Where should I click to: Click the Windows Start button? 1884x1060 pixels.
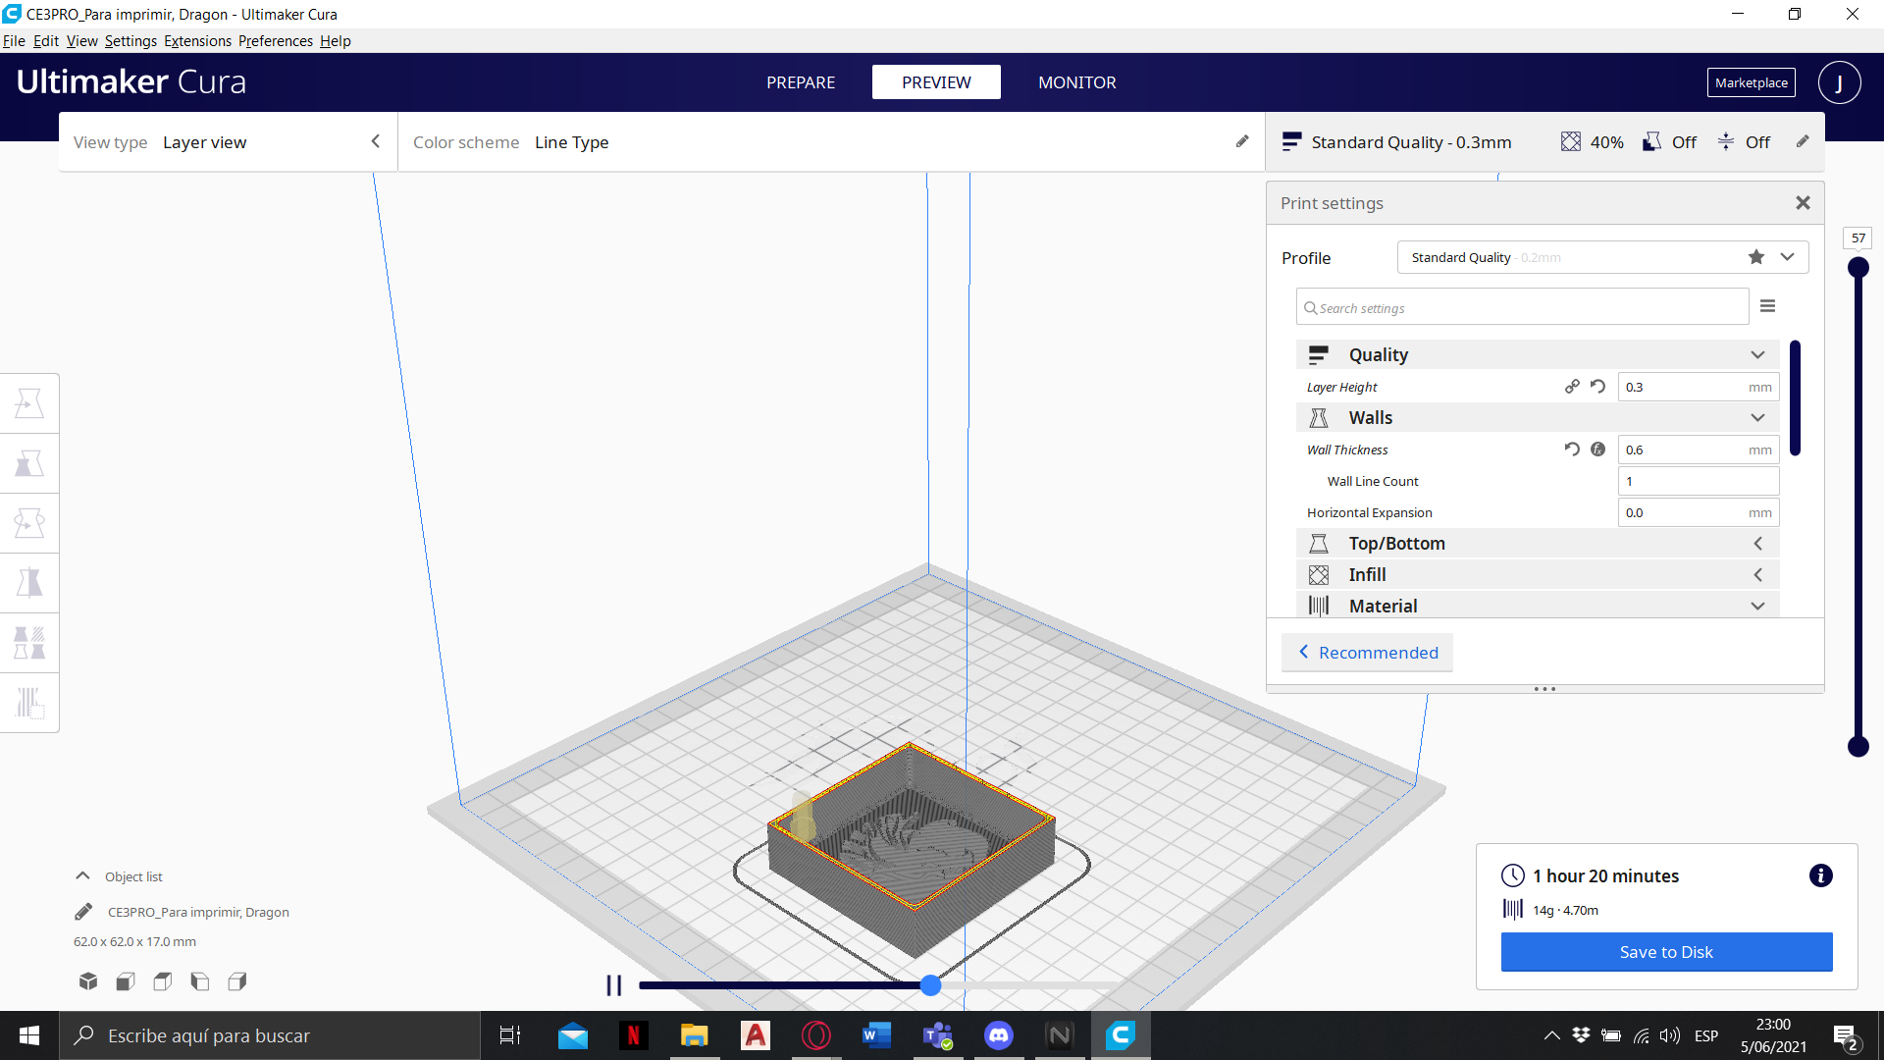point(29,1035)
